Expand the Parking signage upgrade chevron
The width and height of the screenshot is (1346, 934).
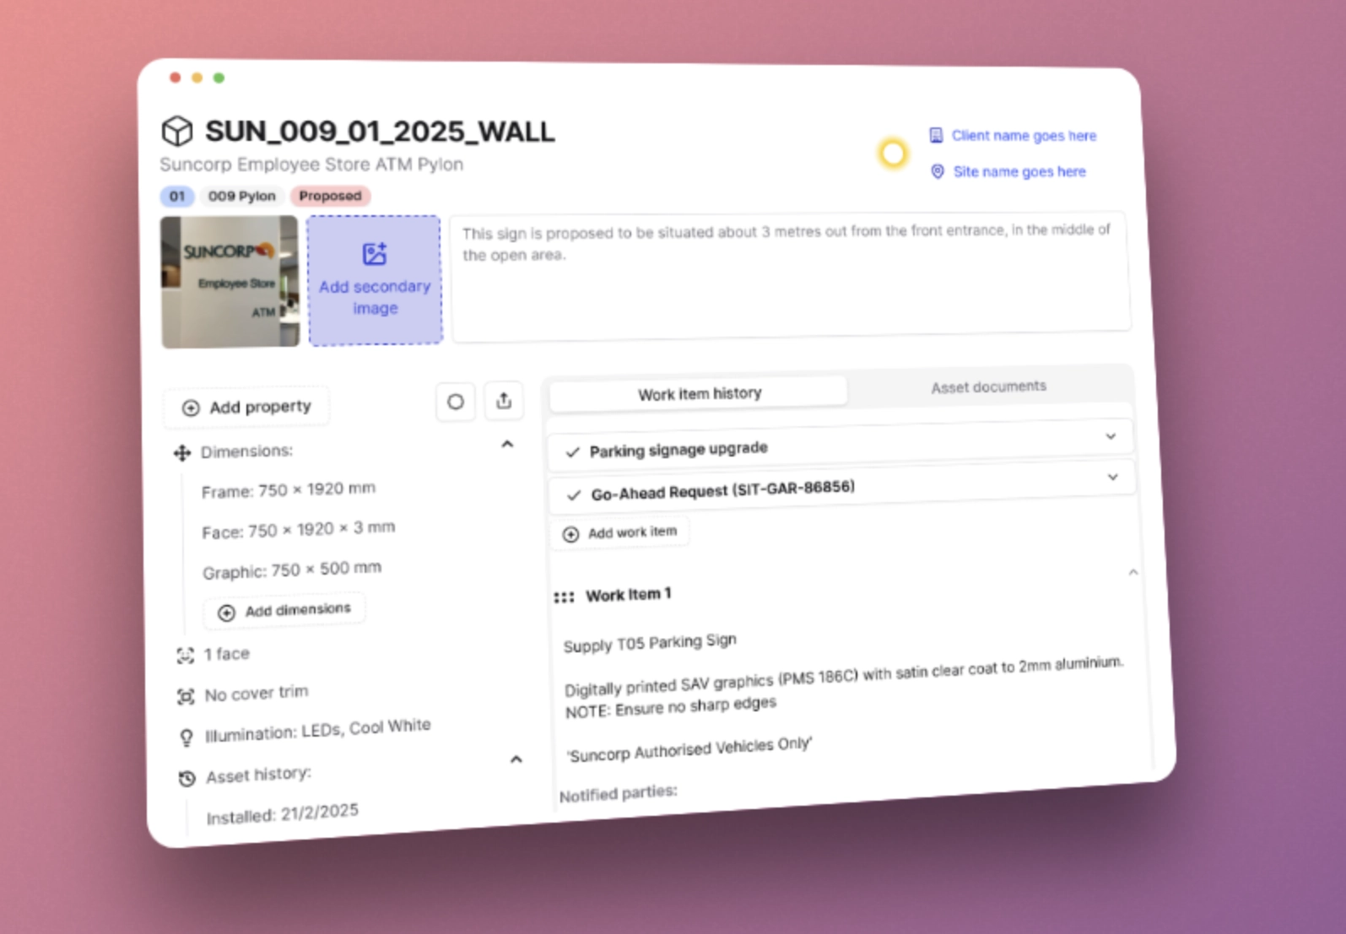click(x=1111, y=436)
